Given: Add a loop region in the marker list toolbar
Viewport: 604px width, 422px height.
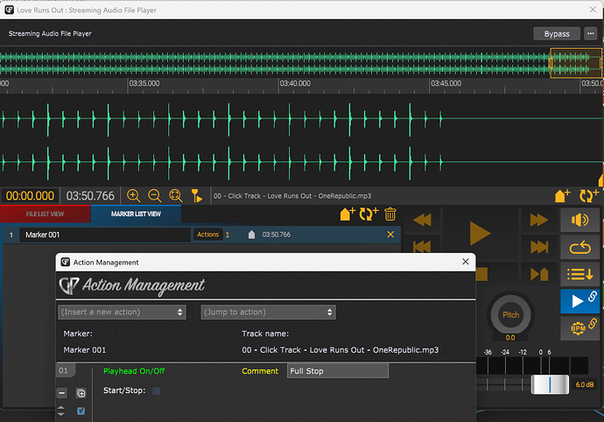Looking at the screenshot, I should pos(369,214).
